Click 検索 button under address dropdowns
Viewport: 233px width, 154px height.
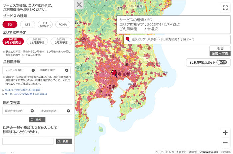[37, 120]
